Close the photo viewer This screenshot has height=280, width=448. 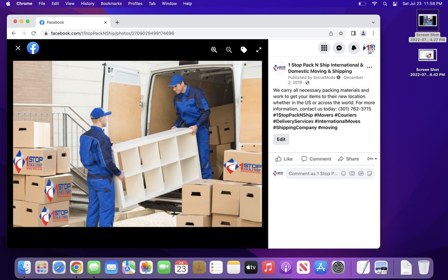click(18, 48)
